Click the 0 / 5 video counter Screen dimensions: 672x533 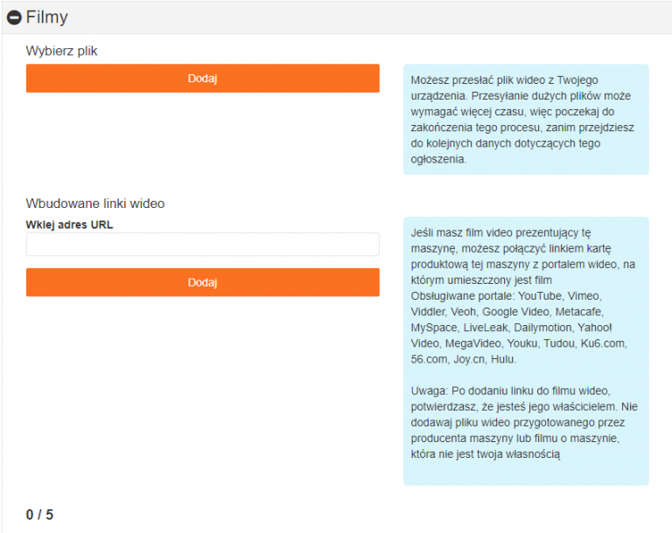(39, 515)
